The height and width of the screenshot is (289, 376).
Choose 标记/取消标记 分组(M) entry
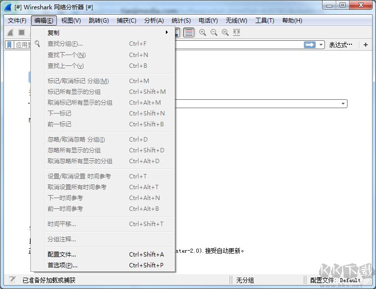pyautogui.click(x=110, y=81)
